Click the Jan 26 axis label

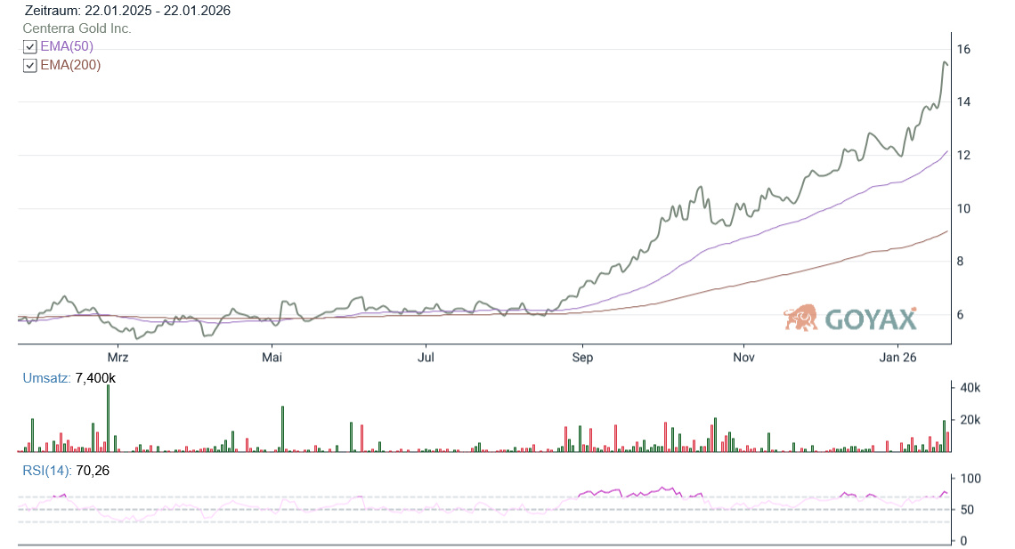coord(897,358)
